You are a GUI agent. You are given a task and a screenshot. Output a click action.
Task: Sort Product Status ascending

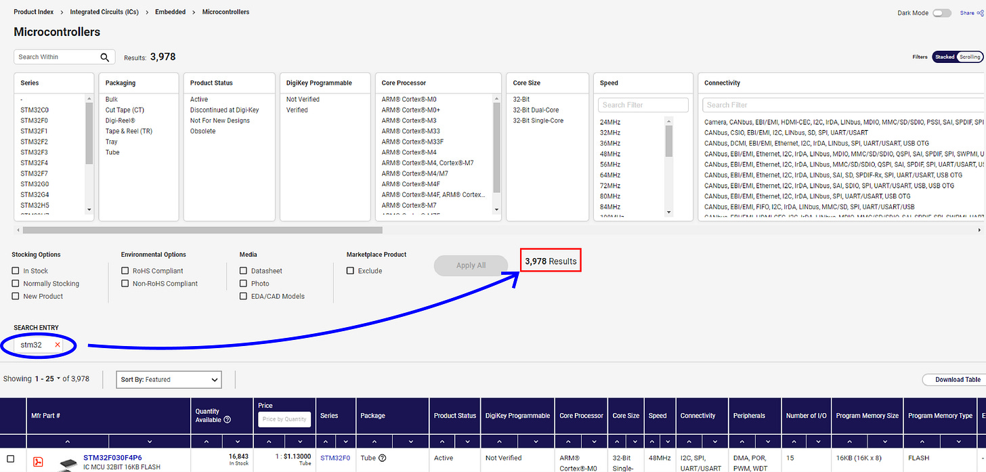[x=442, y=442]
